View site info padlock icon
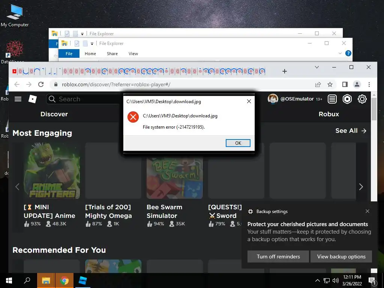 pos(56,84)
